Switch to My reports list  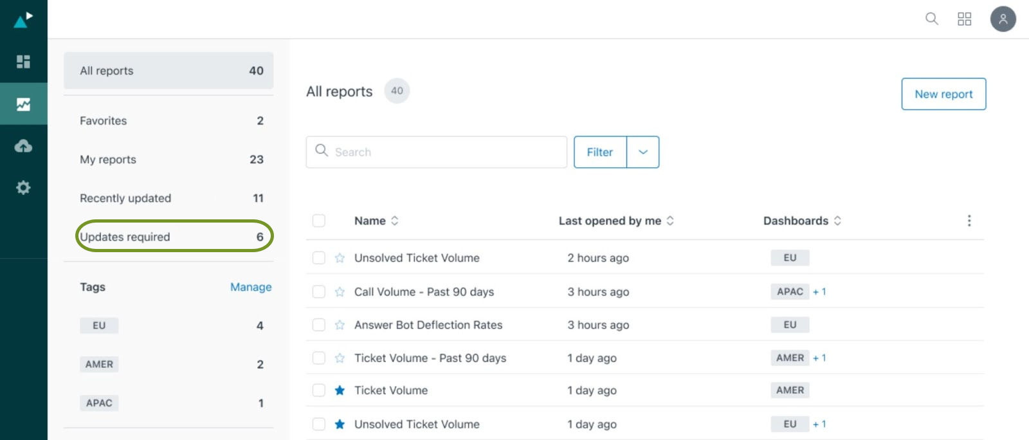pos(108,160)
